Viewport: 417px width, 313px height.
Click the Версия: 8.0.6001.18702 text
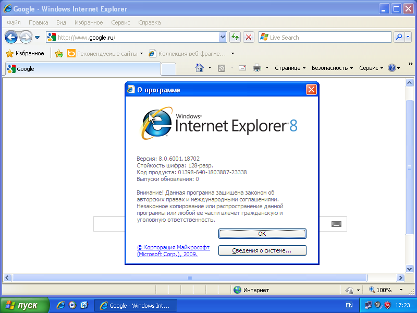[168, 159]
